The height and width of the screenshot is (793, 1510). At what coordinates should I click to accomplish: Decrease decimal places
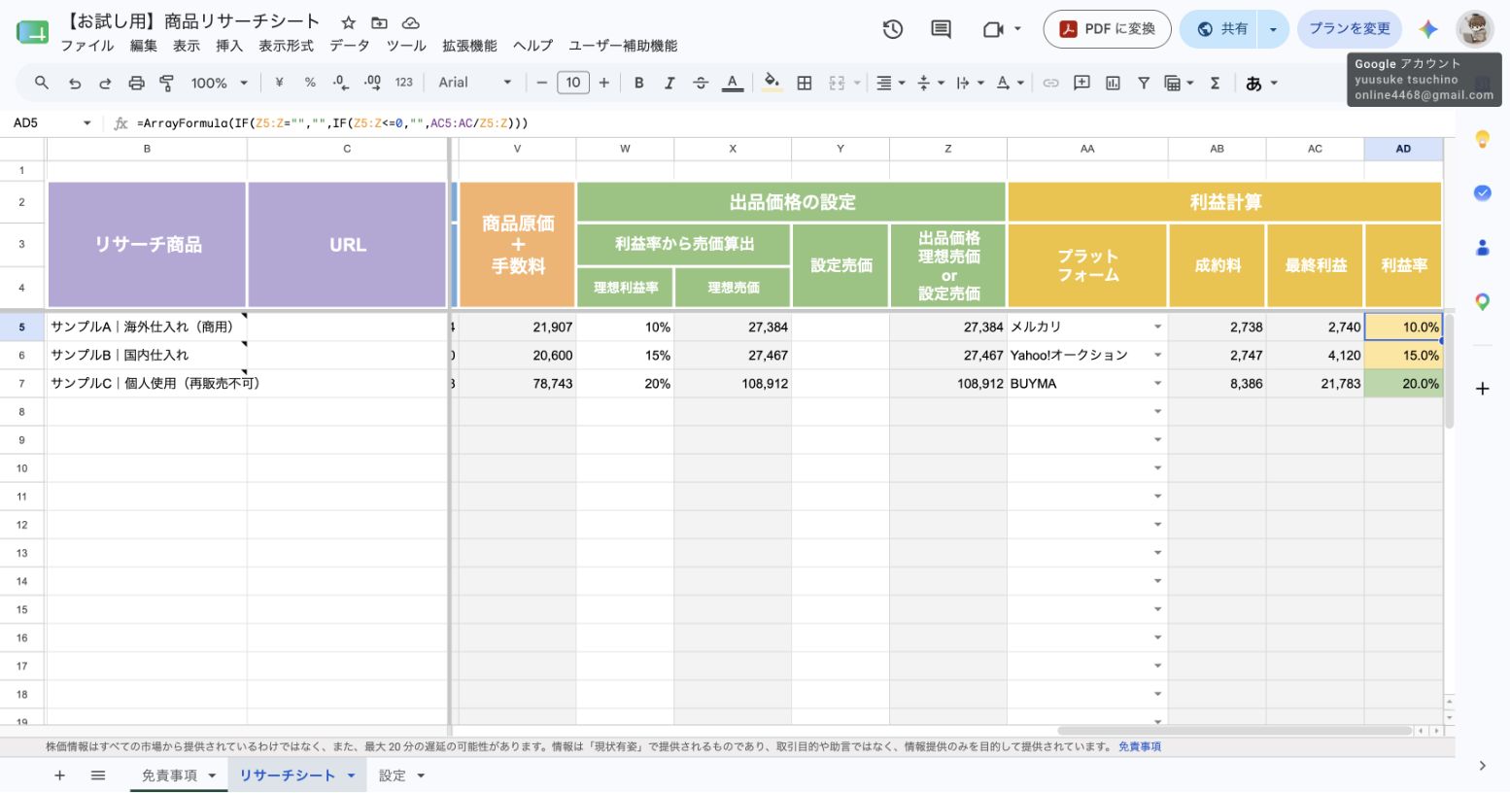coord(340,83)
